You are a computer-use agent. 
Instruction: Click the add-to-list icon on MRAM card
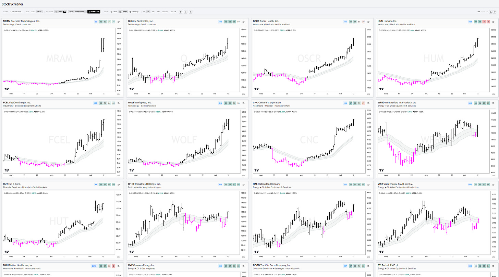point(119,22)
